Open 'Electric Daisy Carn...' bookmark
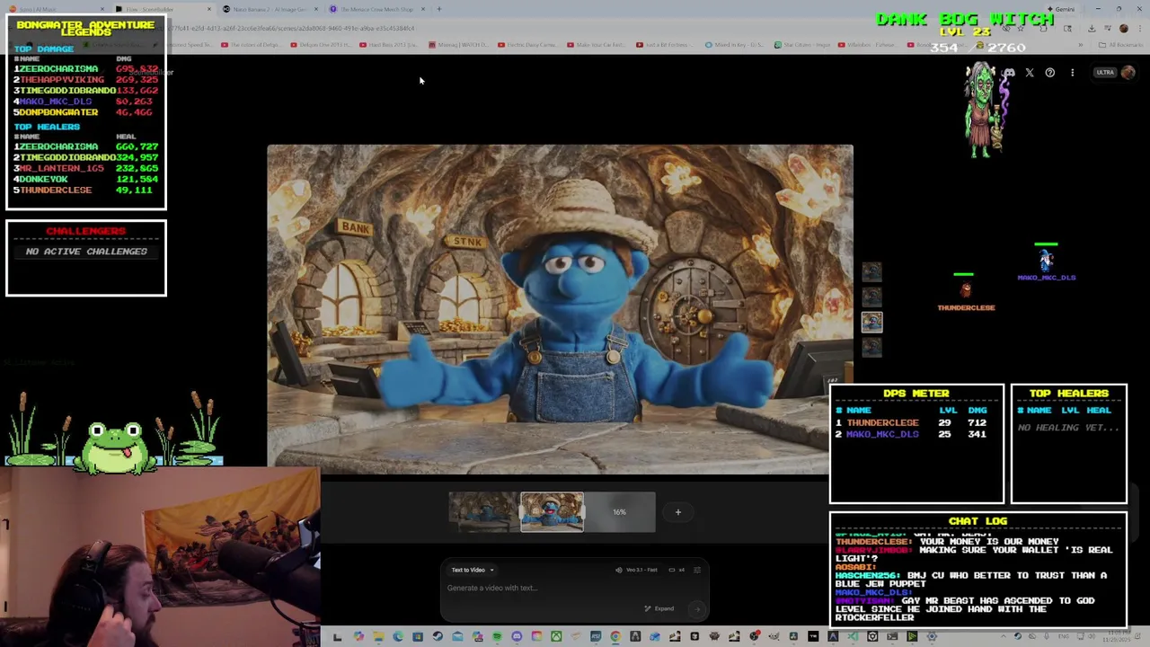The height and width of the screenshot is (647, 1150). 526,44
